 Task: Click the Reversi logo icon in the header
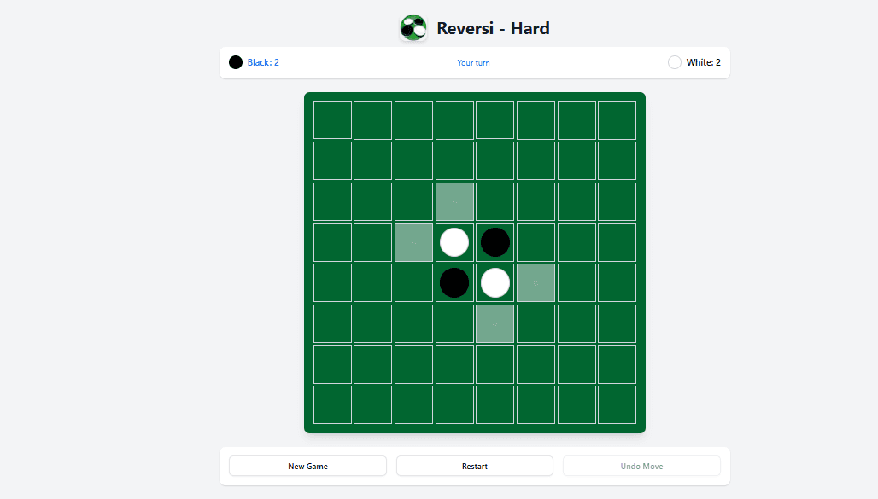(x=413, y=27)
